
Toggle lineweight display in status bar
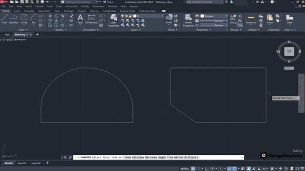[x=243, y=169]
